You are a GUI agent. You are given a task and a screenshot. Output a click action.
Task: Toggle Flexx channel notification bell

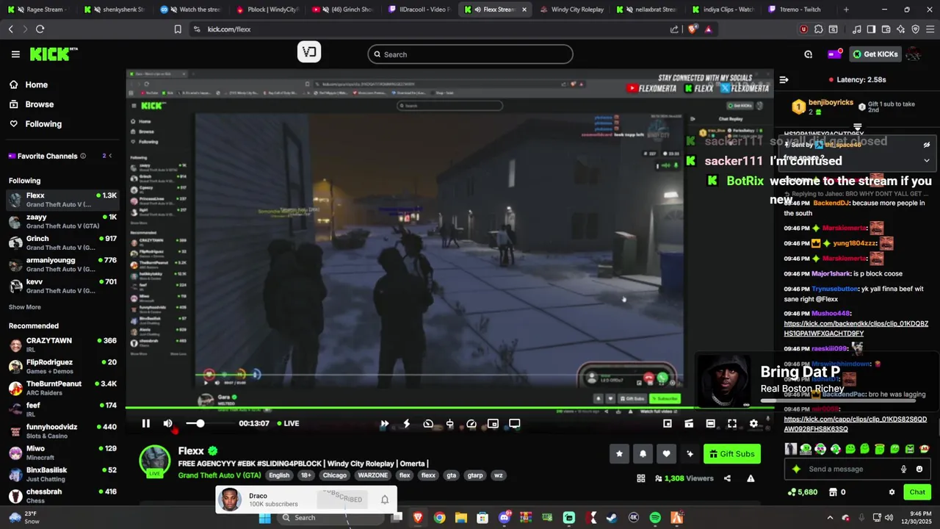click(643, 454)
